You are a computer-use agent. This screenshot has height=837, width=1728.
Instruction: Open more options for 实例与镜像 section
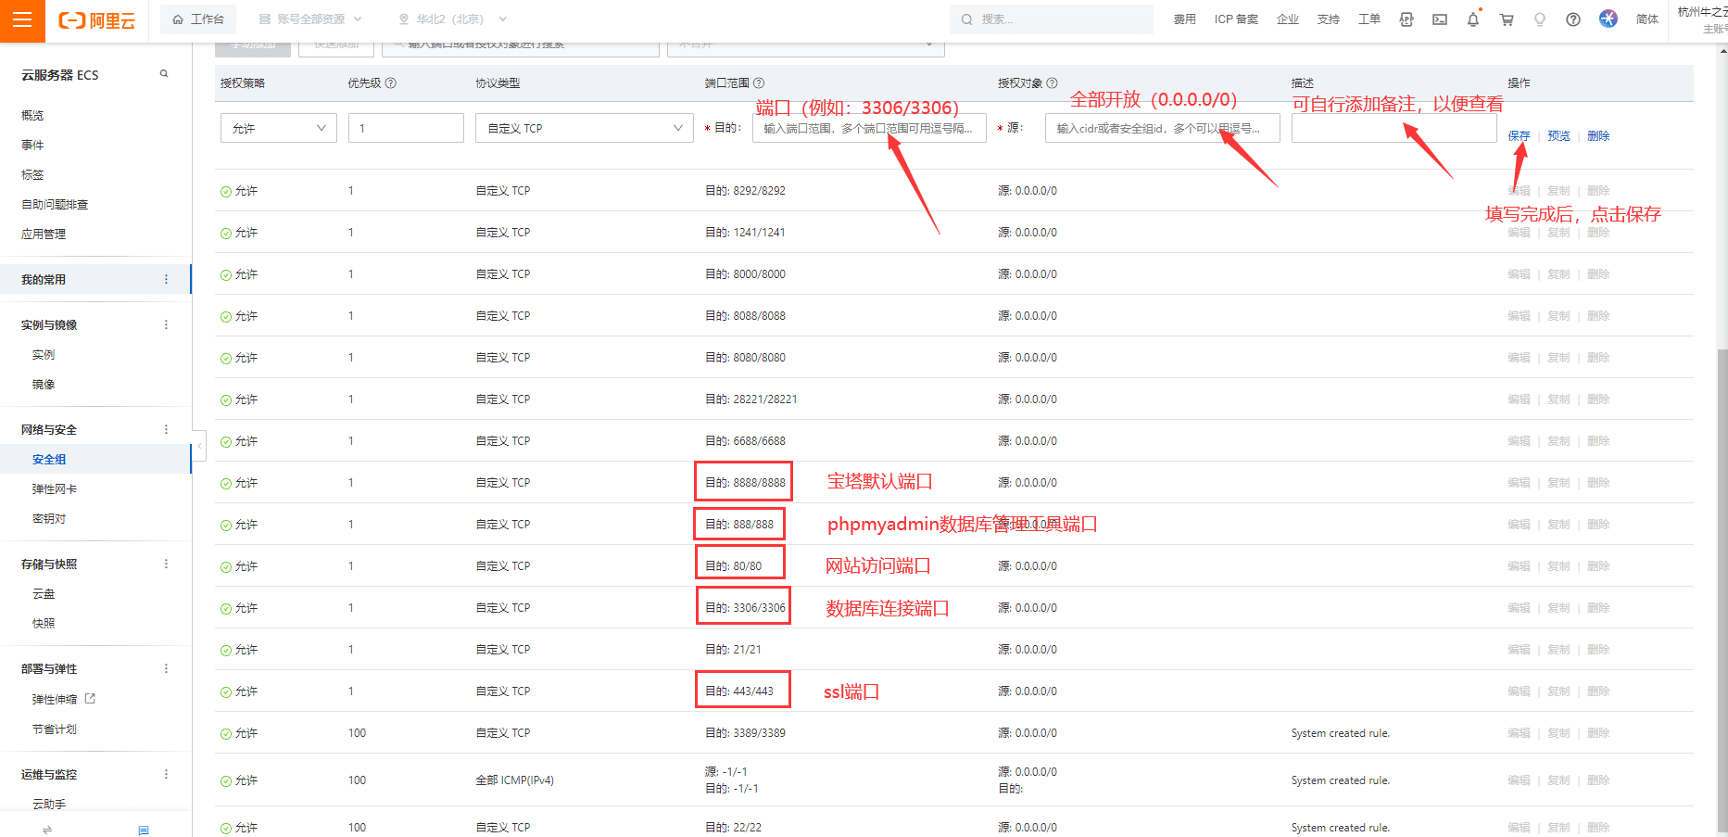coord(166,324)
